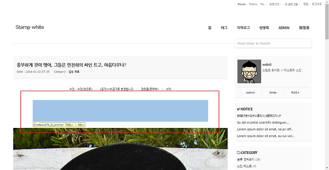Open the 지역로그 menu item

(243, 28)
